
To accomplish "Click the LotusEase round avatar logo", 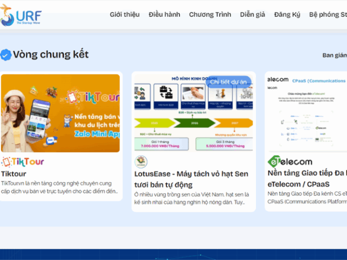I will 141,162.
